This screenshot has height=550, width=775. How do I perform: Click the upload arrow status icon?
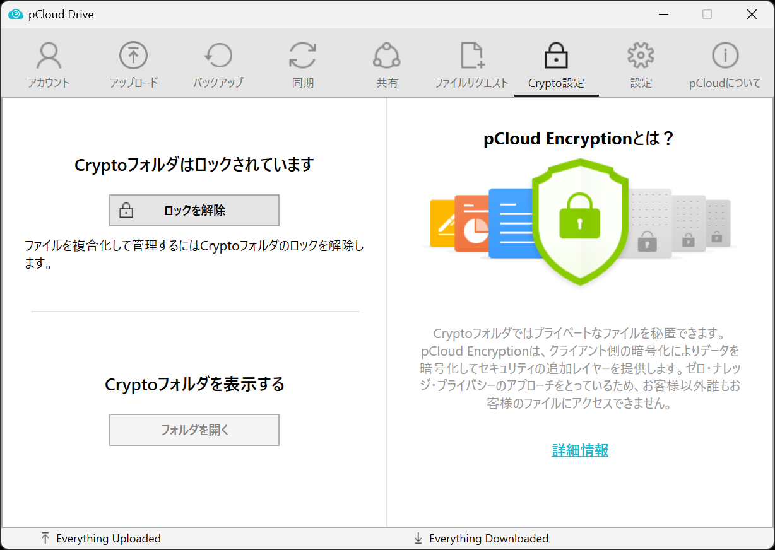click(x=45, y=538)
